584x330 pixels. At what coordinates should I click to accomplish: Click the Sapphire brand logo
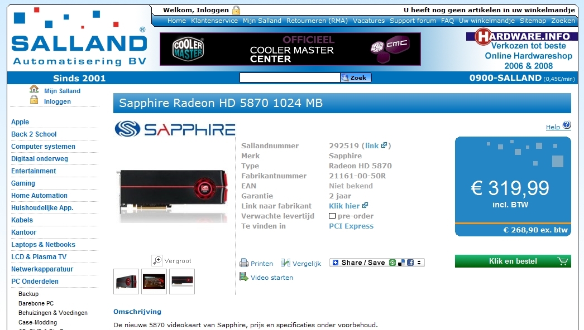tap(175, 129)
